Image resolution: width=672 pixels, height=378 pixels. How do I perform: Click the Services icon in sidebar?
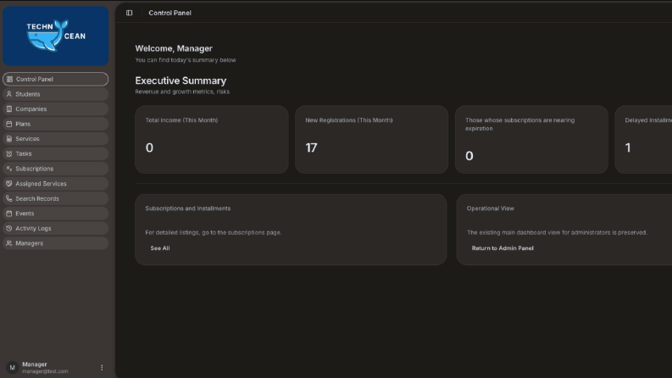(9, 139)
